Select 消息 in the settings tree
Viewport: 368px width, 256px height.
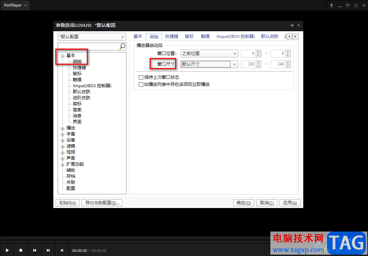pos(77,116)
